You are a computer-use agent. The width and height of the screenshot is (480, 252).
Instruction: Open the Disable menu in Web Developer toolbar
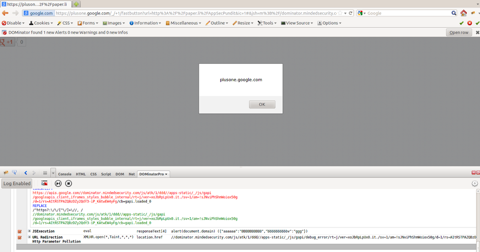(x=13, y=23)
